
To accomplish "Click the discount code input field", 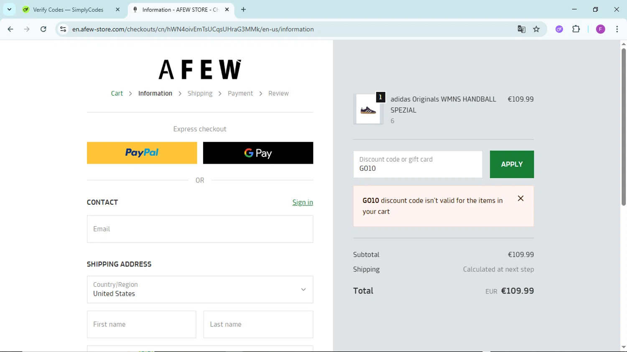I will point(418,164).
